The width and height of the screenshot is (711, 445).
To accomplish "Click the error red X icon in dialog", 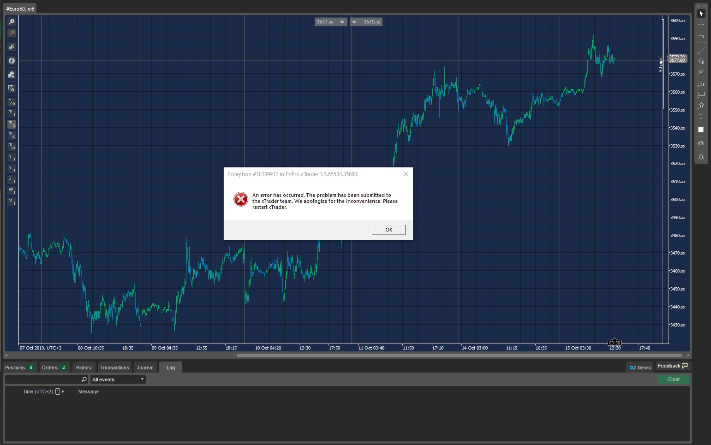I will pos(240,199).
